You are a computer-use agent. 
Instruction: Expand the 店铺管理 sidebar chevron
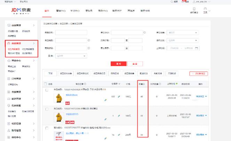[x=34, y=25]
